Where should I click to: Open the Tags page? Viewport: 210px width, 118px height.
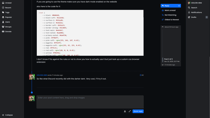pos(7,12)
